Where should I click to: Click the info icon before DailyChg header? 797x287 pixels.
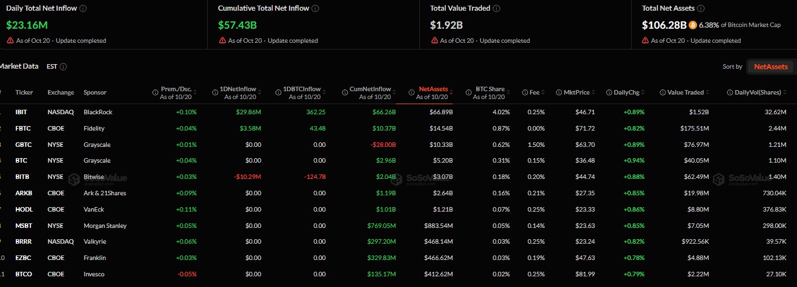pyautogui.click(x=609, y=92)
